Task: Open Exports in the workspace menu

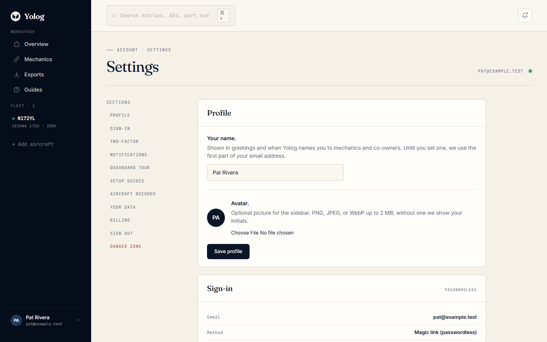Action: (x=46, y=74)
